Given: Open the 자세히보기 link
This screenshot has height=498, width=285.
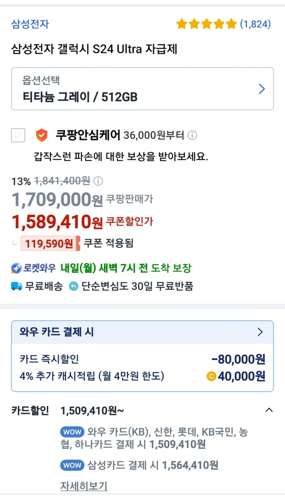Looking at the screenshot, I should tap(84, 486).
